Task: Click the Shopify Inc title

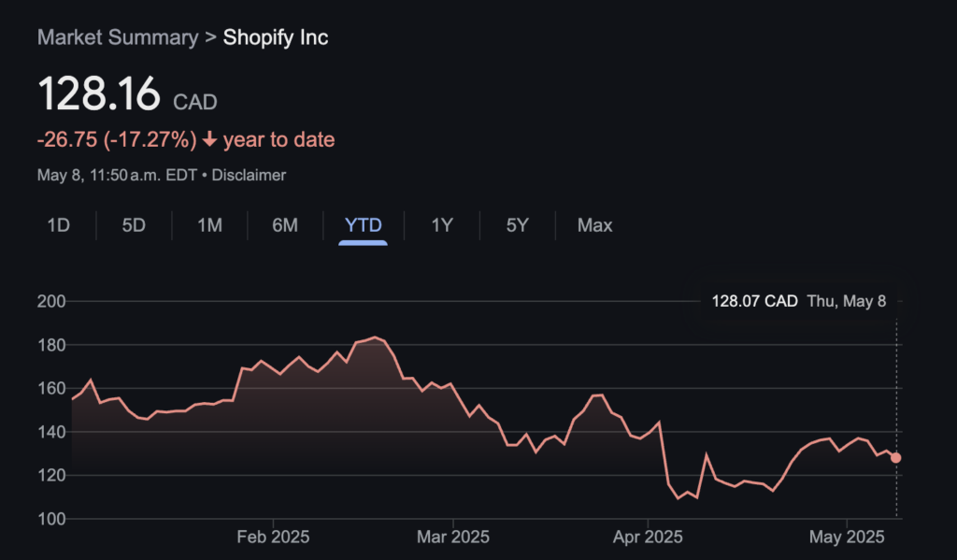Action: (x=276, y=37)
